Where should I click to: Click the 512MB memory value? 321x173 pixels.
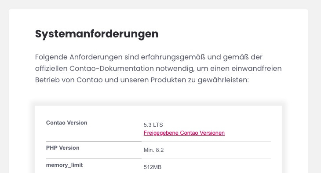pyautogui.click(x=153, y=167)
